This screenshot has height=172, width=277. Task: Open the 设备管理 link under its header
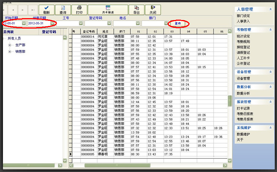(x=243, y=79)
